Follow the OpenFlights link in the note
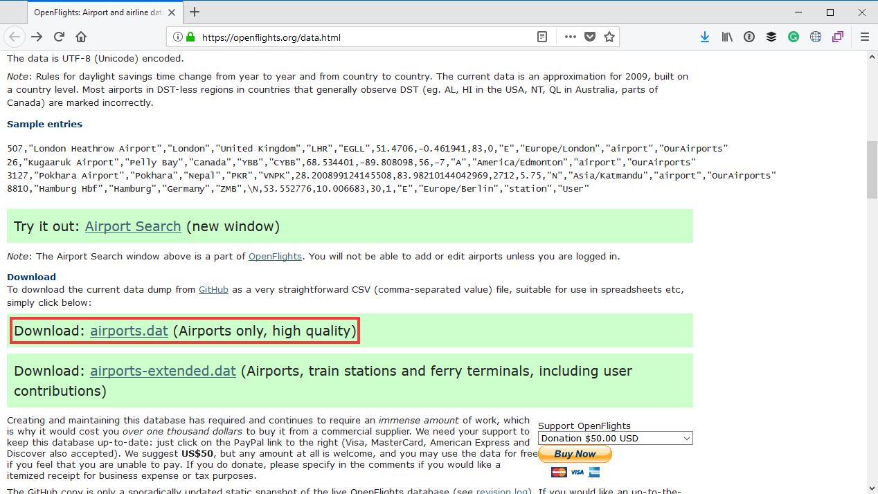Viewport: 878px width, 494px height. [x=275, y=256]
